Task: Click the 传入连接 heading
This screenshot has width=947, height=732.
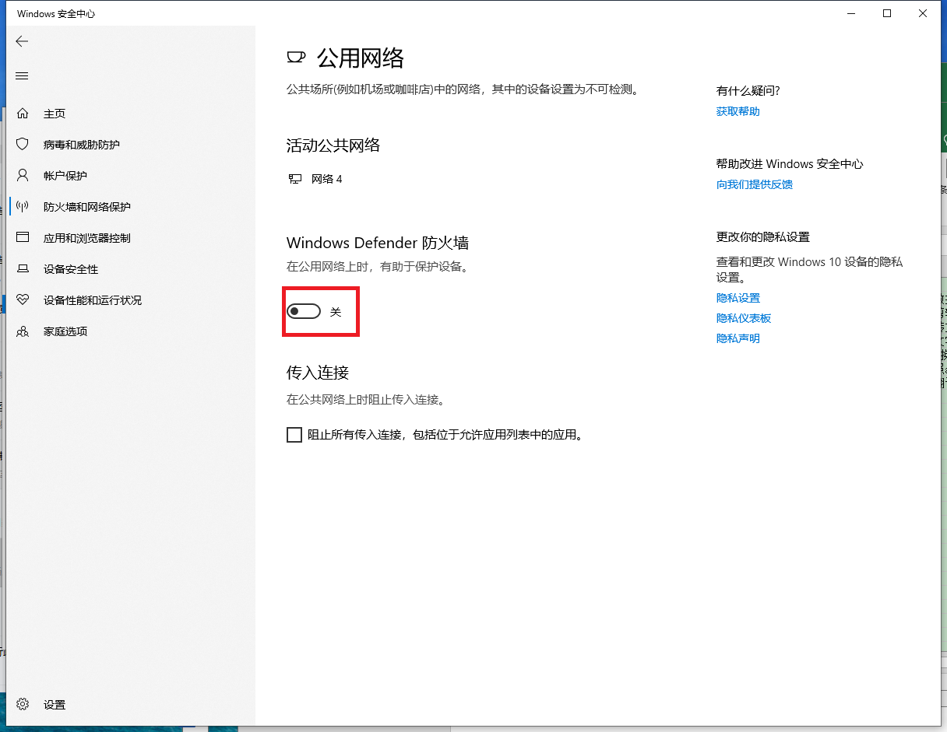Action: click(318, 373)
